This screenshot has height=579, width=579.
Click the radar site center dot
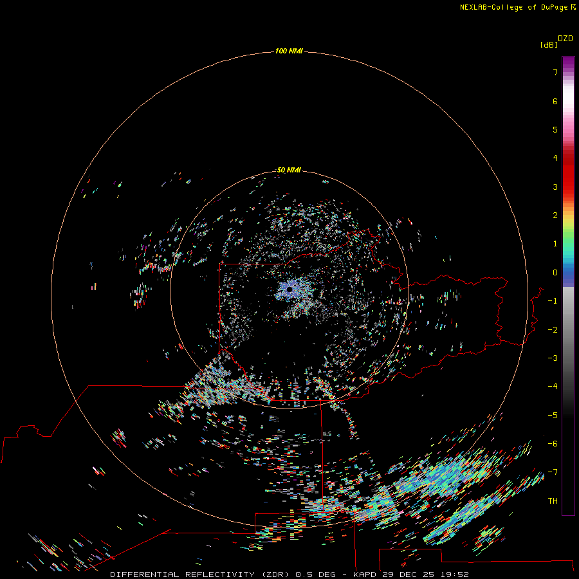click(289, 289)
